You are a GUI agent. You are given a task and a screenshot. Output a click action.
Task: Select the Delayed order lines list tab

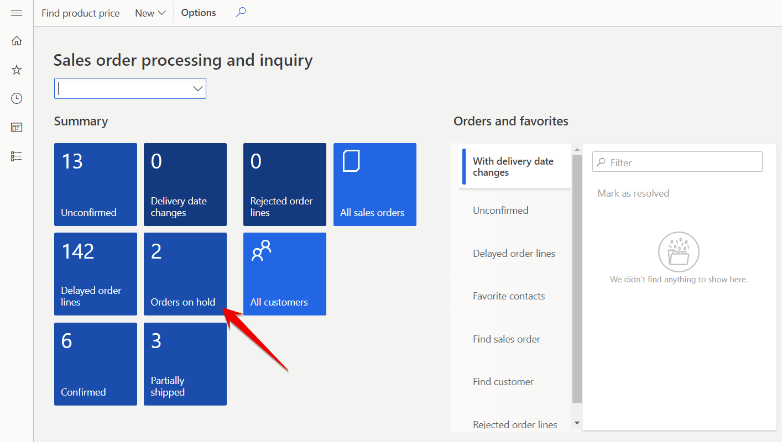515,254
